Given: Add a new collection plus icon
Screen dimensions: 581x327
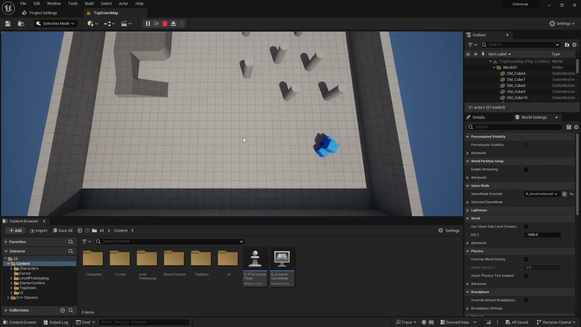Looking at the screenshot, I should click(x=63, y=310).
